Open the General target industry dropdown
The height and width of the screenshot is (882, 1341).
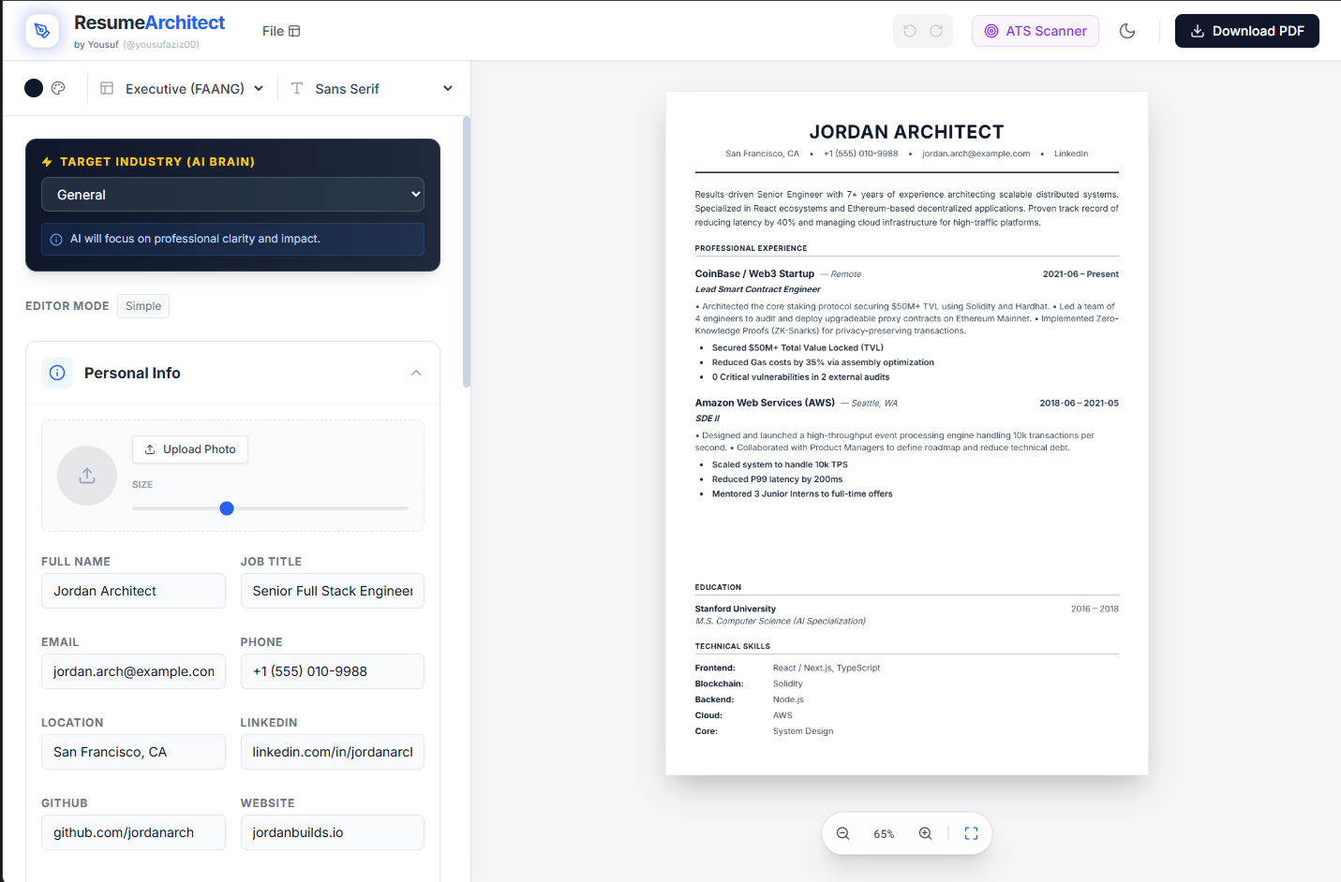pyautogui.click(x=232, y=195)
